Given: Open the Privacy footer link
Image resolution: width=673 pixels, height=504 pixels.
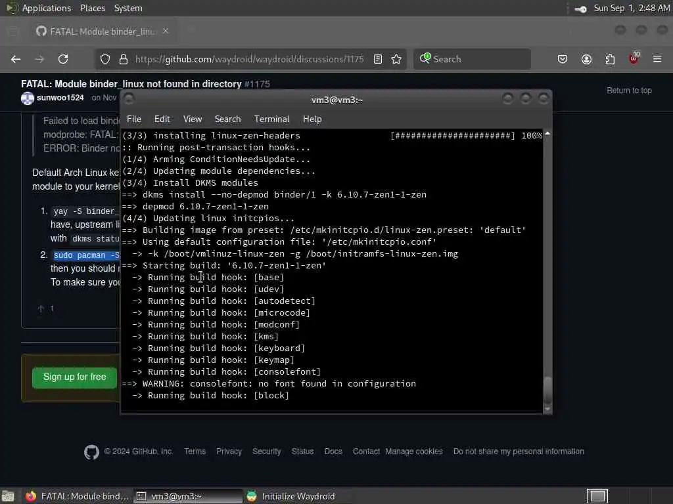Looking at the screenshot, I should [x=229, y=451].
